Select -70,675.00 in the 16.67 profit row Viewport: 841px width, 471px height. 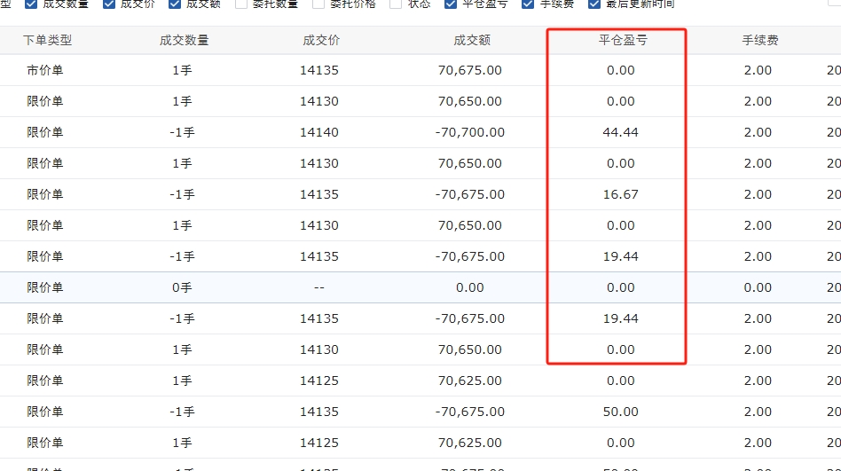470,195
